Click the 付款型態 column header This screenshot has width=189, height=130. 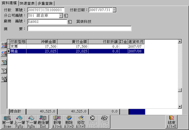coord(18,42)
